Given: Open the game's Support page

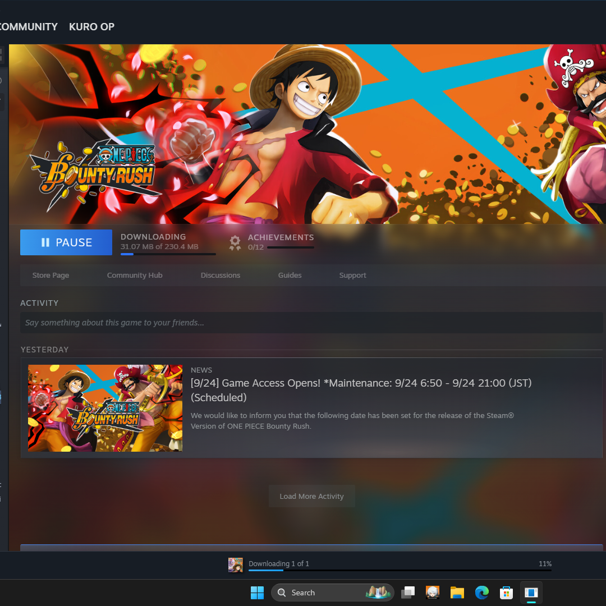Looking at the screenshot, I should 352,276.
